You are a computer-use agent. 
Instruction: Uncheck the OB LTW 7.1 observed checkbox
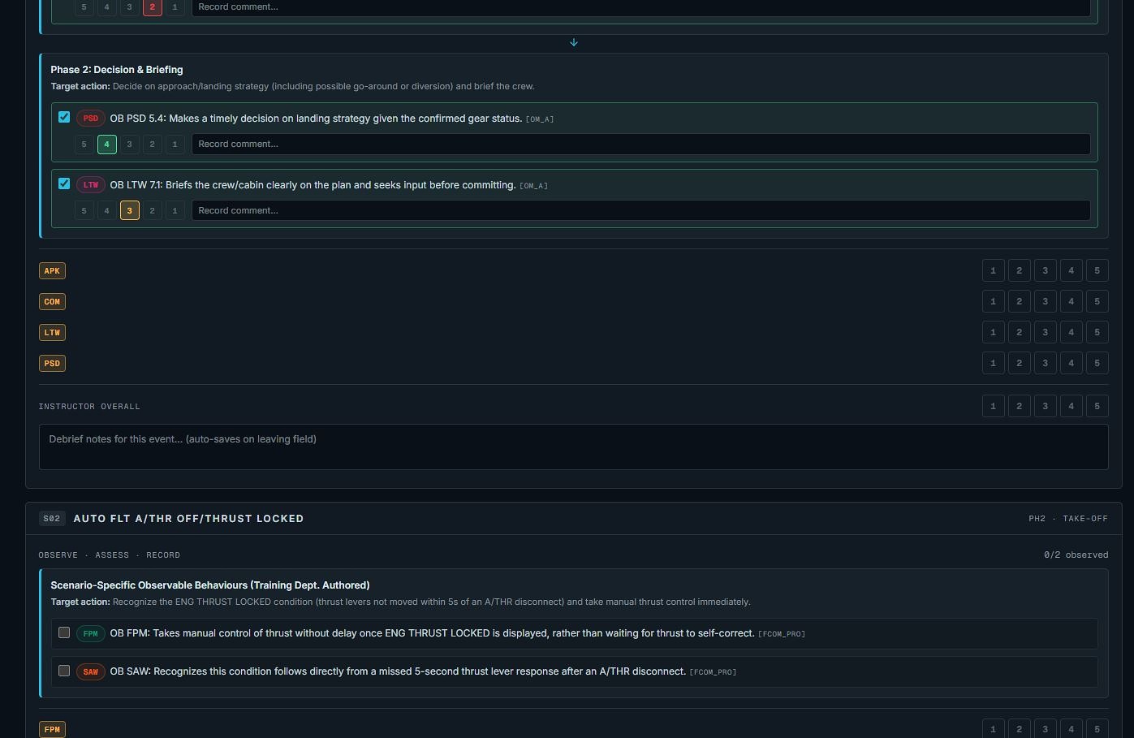pyautogui.click(x=64, y=183)
